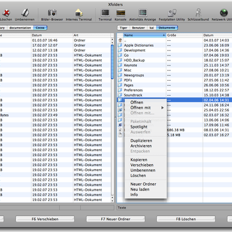Click the parent directory up-arrow icon
232x232 pixels.
[x=120, y=40]
